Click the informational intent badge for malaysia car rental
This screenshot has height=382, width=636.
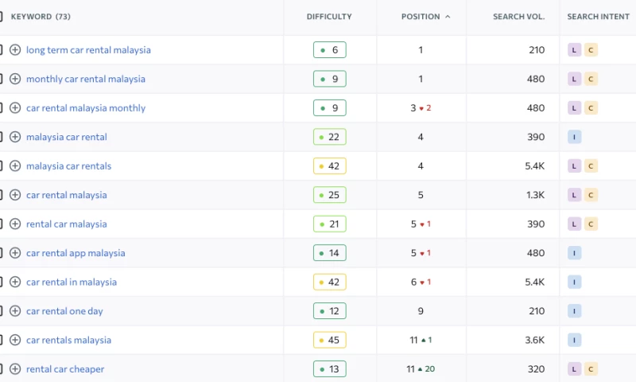click(575, 137)
